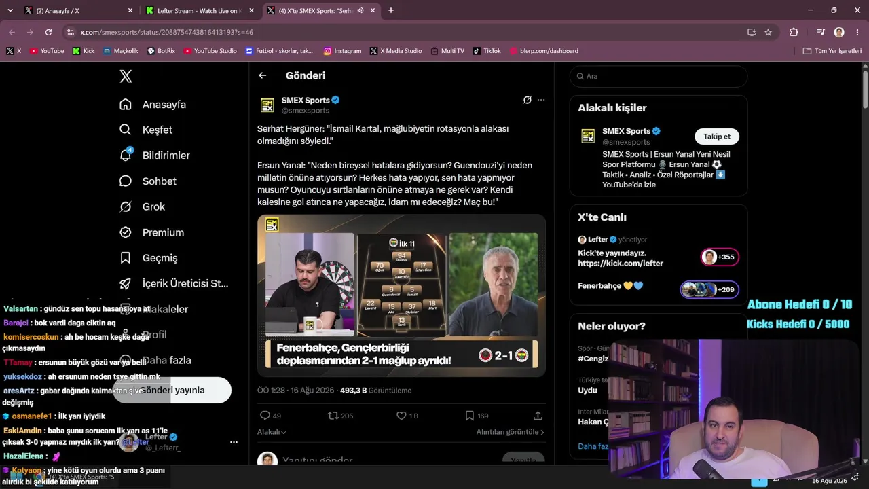Open Keşfet in the X sidebar
This screenshot has width=869, height=489.
(146, 130)
